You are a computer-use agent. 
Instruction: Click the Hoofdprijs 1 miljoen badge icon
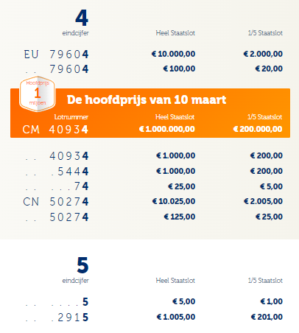point(38,94)
